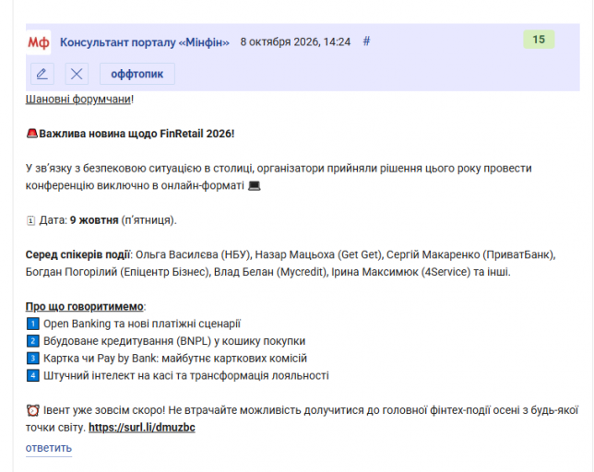Delete the post with the X icon
594x472 pixels.
point(77,74)
